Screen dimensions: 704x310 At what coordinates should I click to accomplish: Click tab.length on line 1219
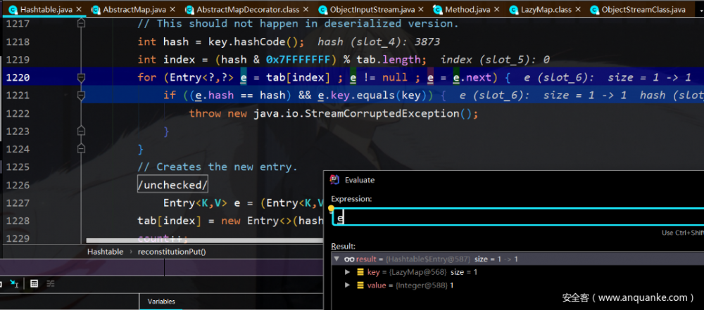(388, 60)
